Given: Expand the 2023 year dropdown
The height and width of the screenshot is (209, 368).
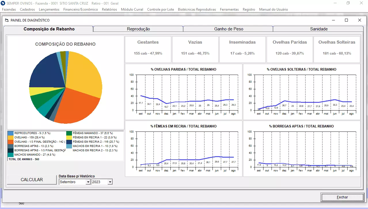Looking at the screenshot, I should (x=110, y=182).
